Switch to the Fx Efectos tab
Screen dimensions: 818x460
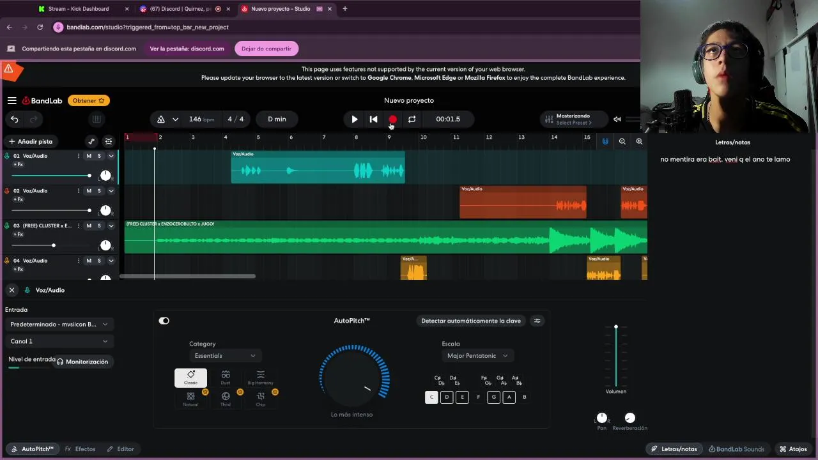click(x=80, y=449)
